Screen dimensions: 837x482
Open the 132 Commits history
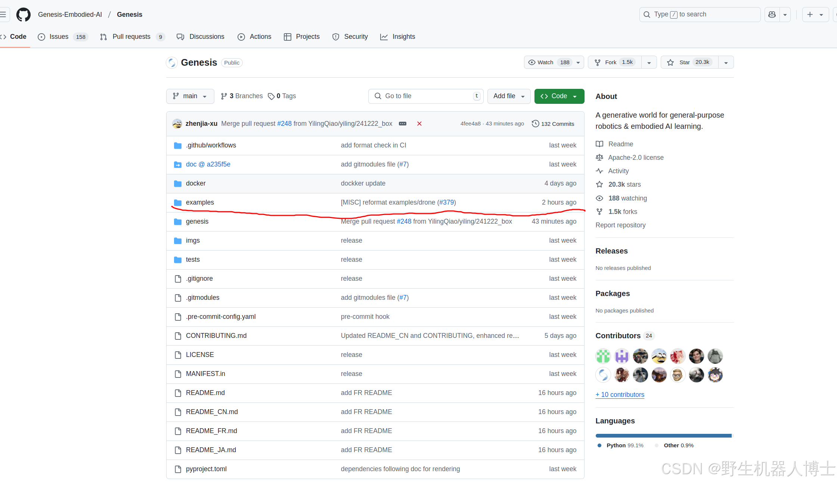tap(553, 124)
